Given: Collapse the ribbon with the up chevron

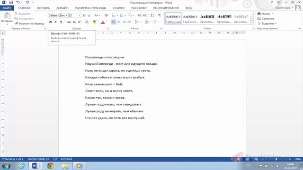Looking at the screenshot, I should (300, 28).
